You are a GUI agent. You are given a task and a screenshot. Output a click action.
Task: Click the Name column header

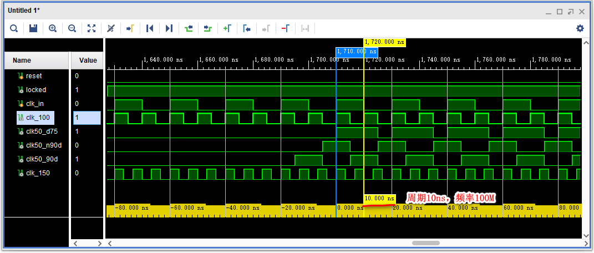[x=22, y=60]
